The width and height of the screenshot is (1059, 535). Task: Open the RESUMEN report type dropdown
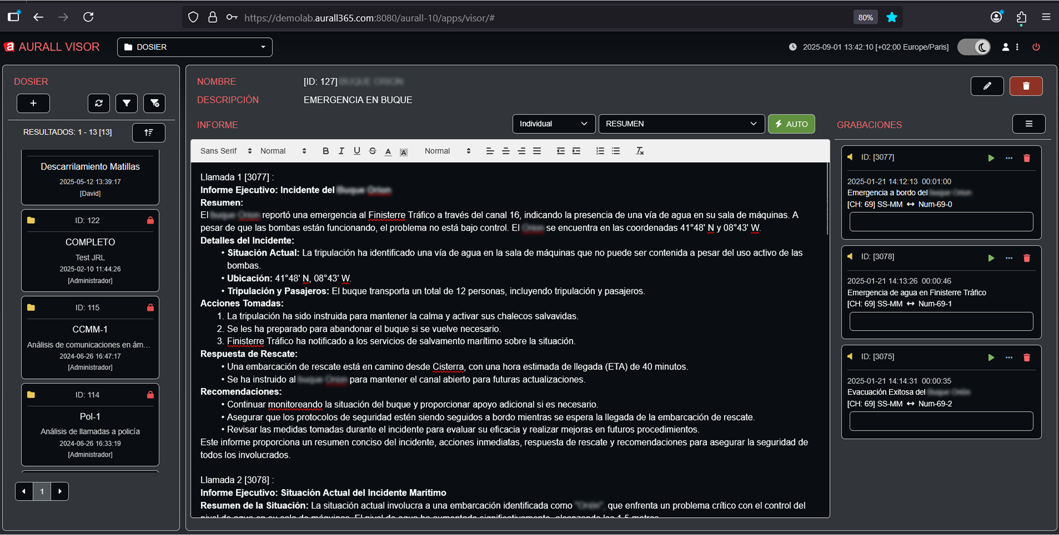(x=681, y=124)
